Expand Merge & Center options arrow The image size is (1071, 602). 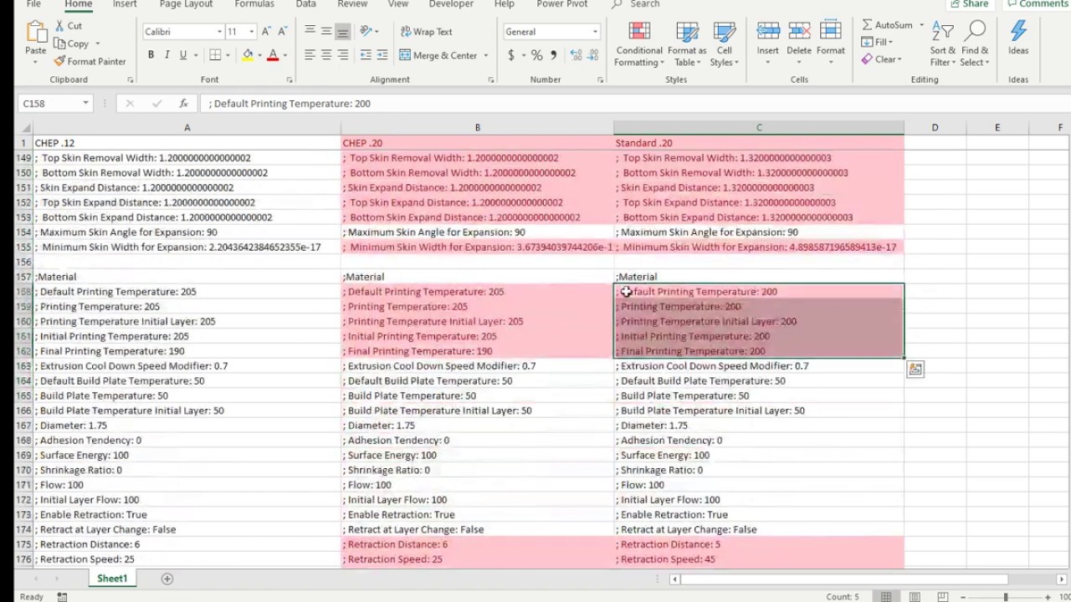[485, 55]
